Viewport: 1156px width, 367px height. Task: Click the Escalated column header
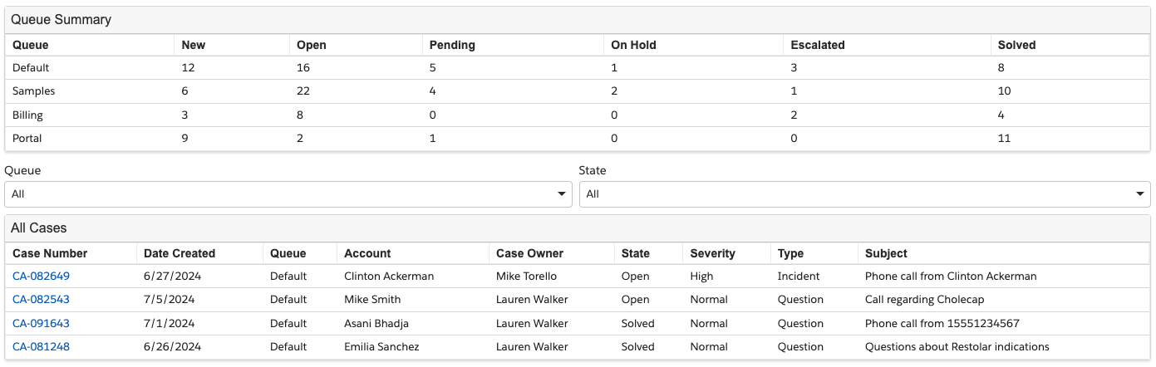[816, 46]
